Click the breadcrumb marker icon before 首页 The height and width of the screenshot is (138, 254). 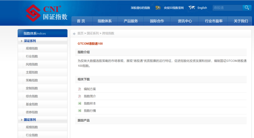coord(74,34)
